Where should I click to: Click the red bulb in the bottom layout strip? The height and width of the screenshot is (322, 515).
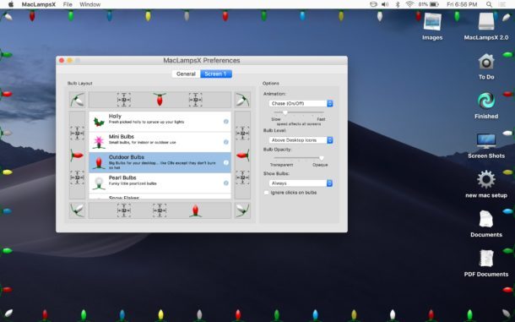pyautogui.click(x=195, y=210)
